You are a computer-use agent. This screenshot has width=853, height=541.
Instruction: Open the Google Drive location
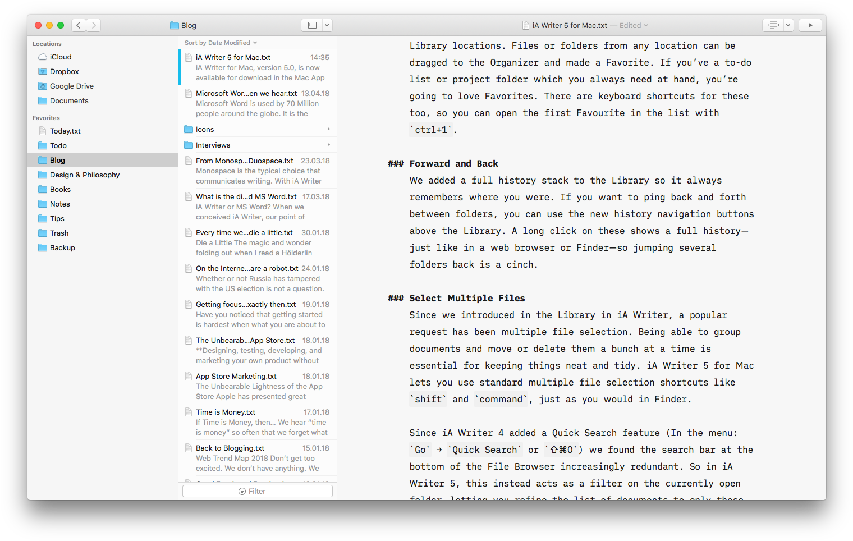tap(71, 86)
